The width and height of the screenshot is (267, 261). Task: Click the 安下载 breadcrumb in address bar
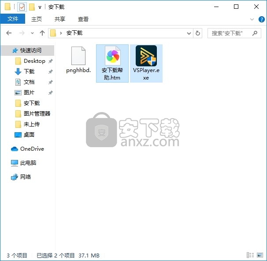[x=74, y=33]
